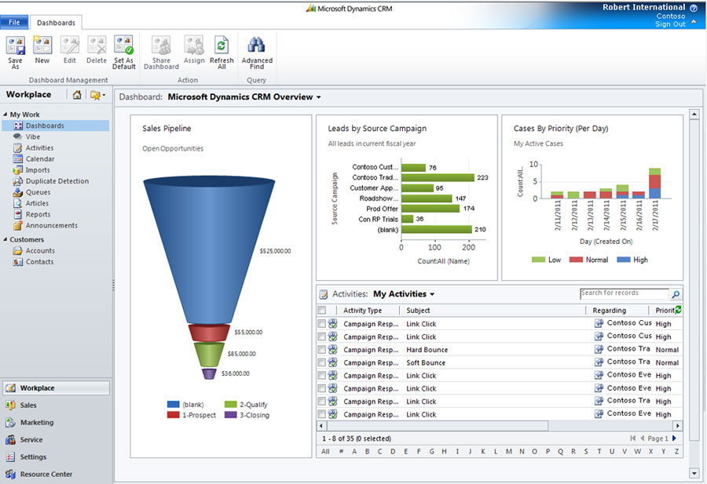Check the fifth activity row checkbox
The height and width of the screenshot is (484, 707).
point(322,375)
